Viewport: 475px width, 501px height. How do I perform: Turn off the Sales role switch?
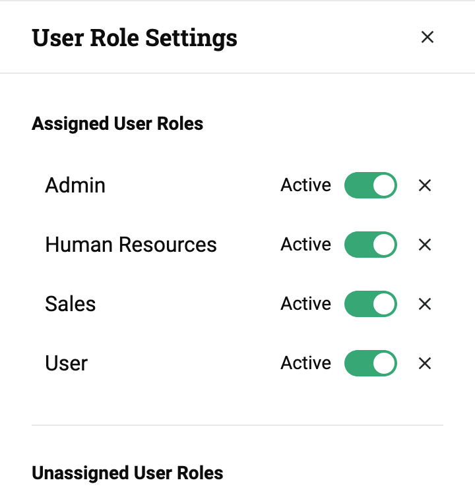click(x=371, y=304)
